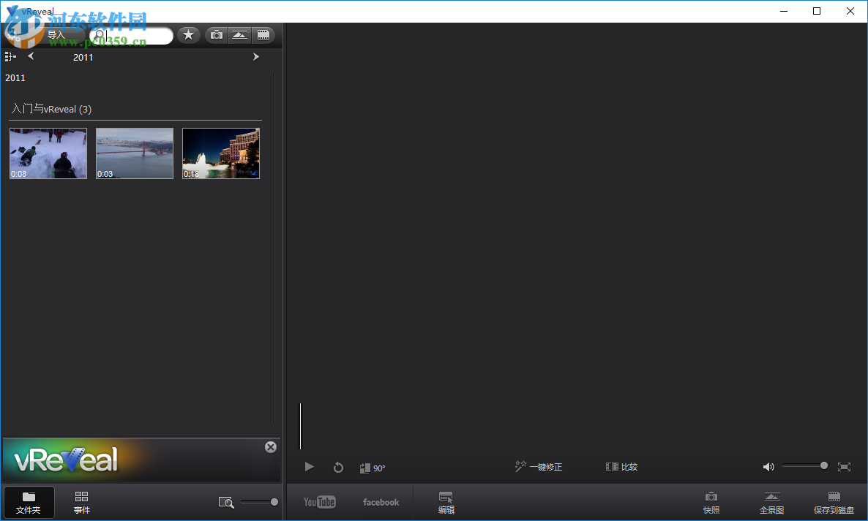Enter fullscreen with the expand icon
This screenshot has height=521, width=868.
click(844, 467)
